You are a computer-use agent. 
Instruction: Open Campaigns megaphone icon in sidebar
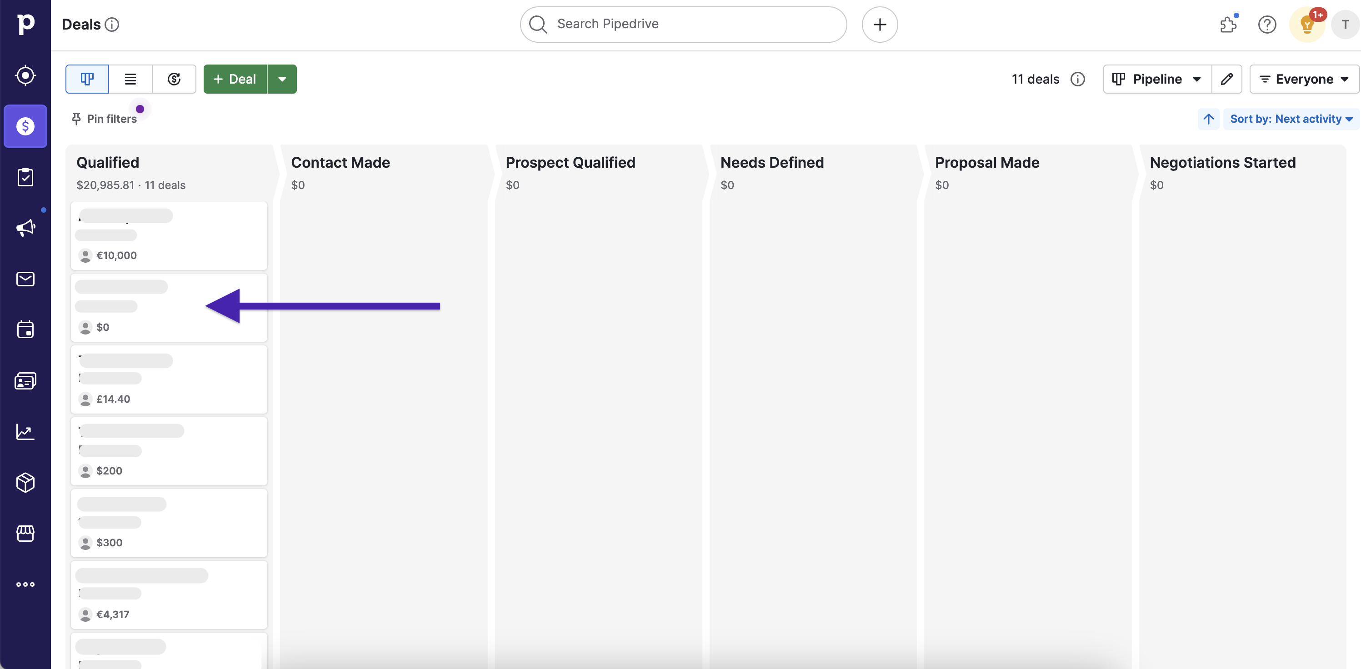click(x=25, y=228)
